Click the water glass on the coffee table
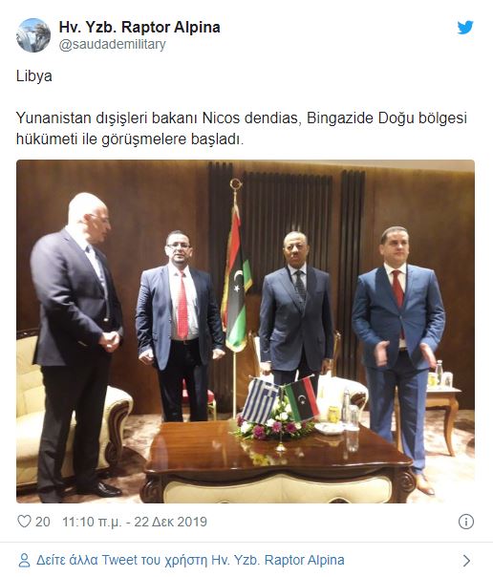 pos(353,428)
